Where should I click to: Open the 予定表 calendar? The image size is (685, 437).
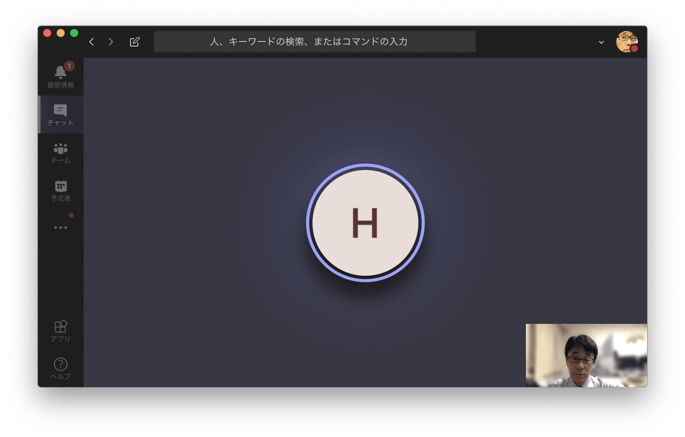[60, 191]
